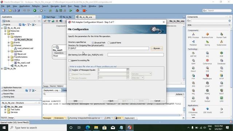Click the New file toolbar icon
This screenshot has height=131, width=233.
[x=4, y=11]
